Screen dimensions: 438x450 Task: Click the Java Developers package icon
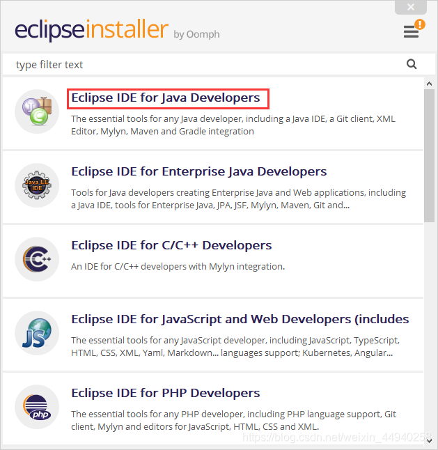tap(37, 111)
